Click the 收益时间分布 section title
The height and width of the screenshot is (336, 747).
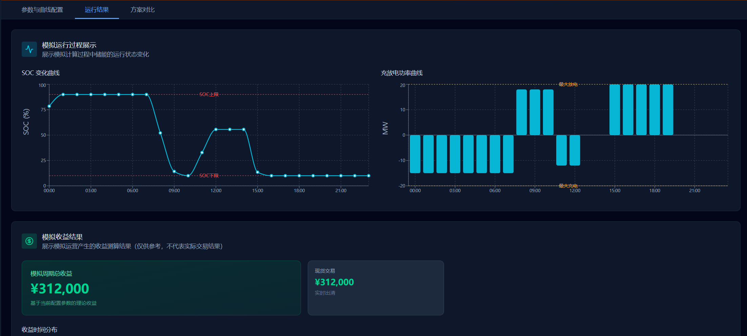tap(40, 330)
